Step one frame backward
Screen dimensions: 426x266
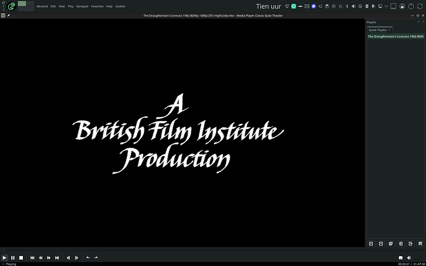(68, 257)
